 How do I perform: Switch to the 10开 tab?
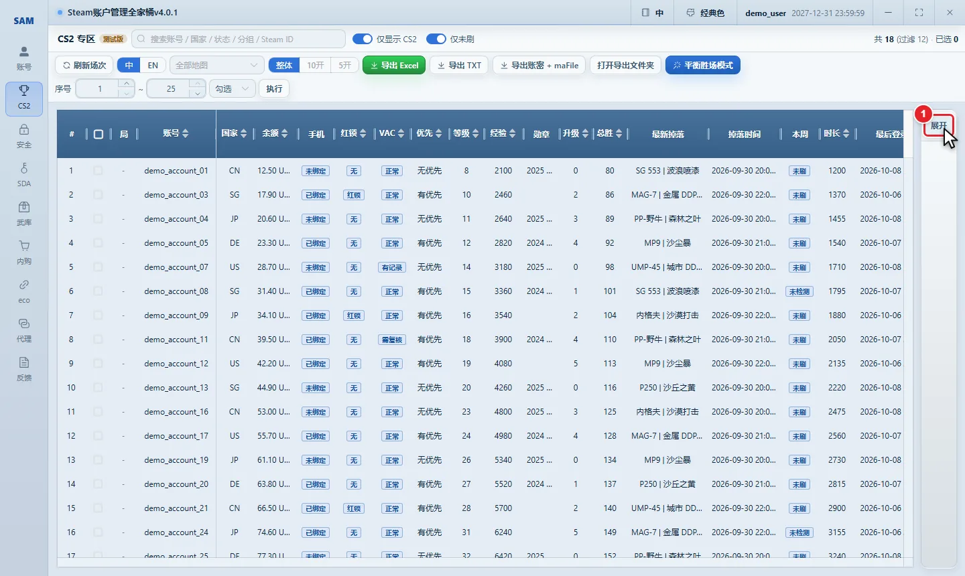316,65
